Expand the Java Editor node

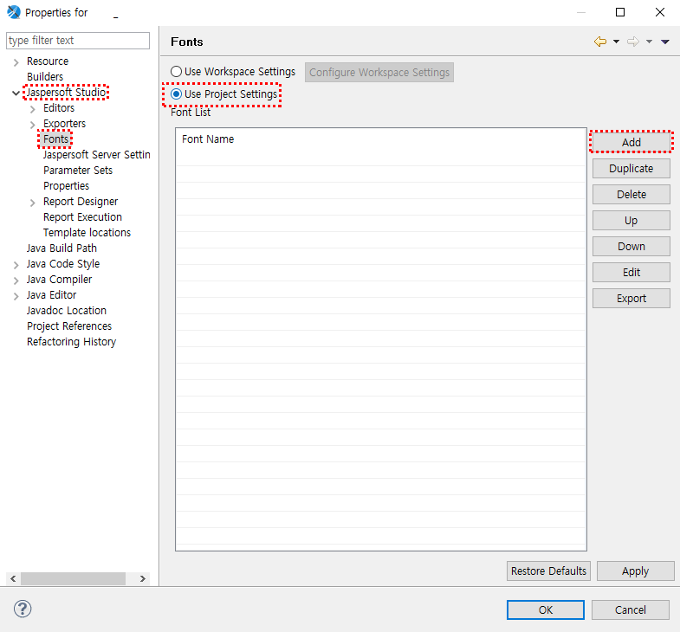click(16, 296)
